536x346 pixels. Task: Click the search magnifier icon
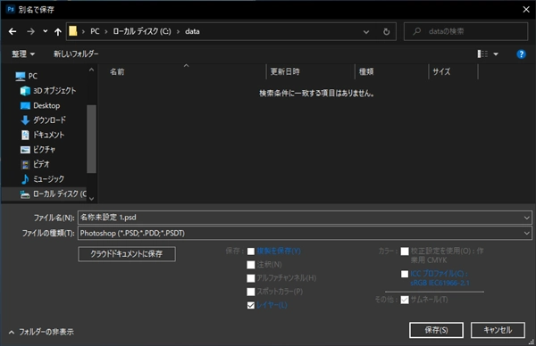(x=416, y=31)
